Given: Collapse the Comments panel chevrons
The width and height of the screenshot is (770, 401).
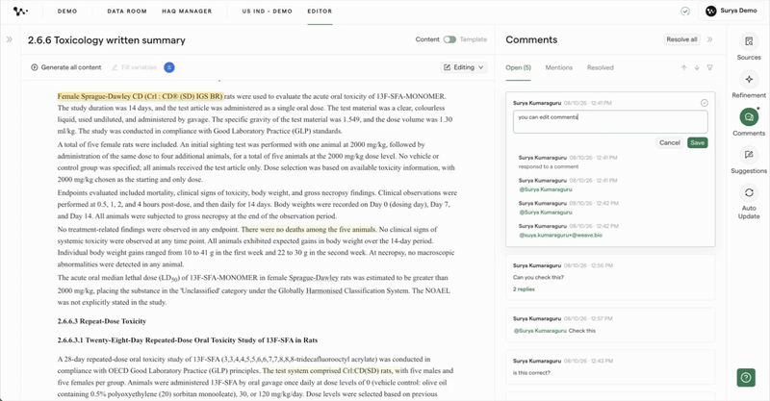Looking at the screenshot, I should (709, 39).
